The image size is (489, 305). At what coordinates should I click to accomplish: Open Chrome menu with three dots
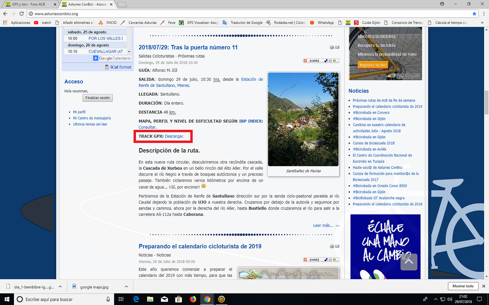[484, 14]
